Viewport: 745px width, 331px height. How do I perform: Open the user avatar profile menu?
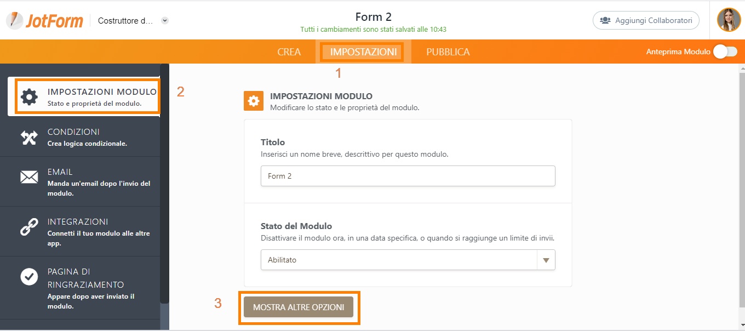tap(729, 20)
